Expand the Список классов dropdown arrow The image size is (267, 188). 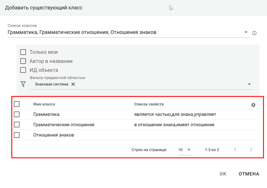tap(246, 32)
